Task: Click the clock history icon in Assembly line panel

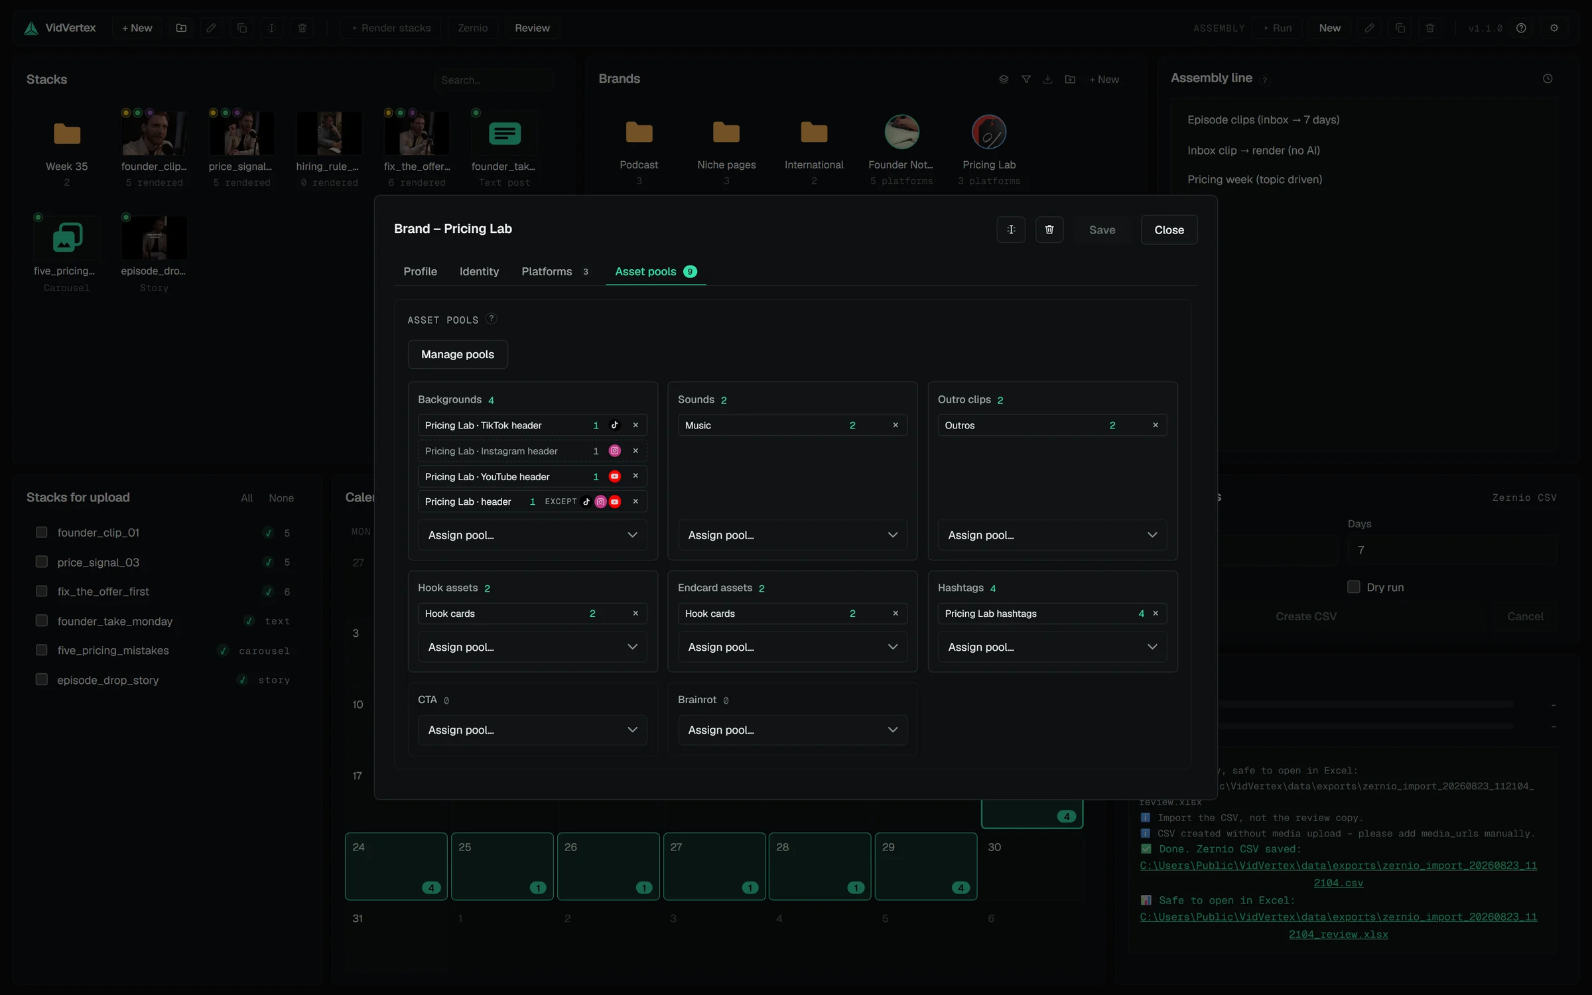Action: click(x=1548, y=78)
